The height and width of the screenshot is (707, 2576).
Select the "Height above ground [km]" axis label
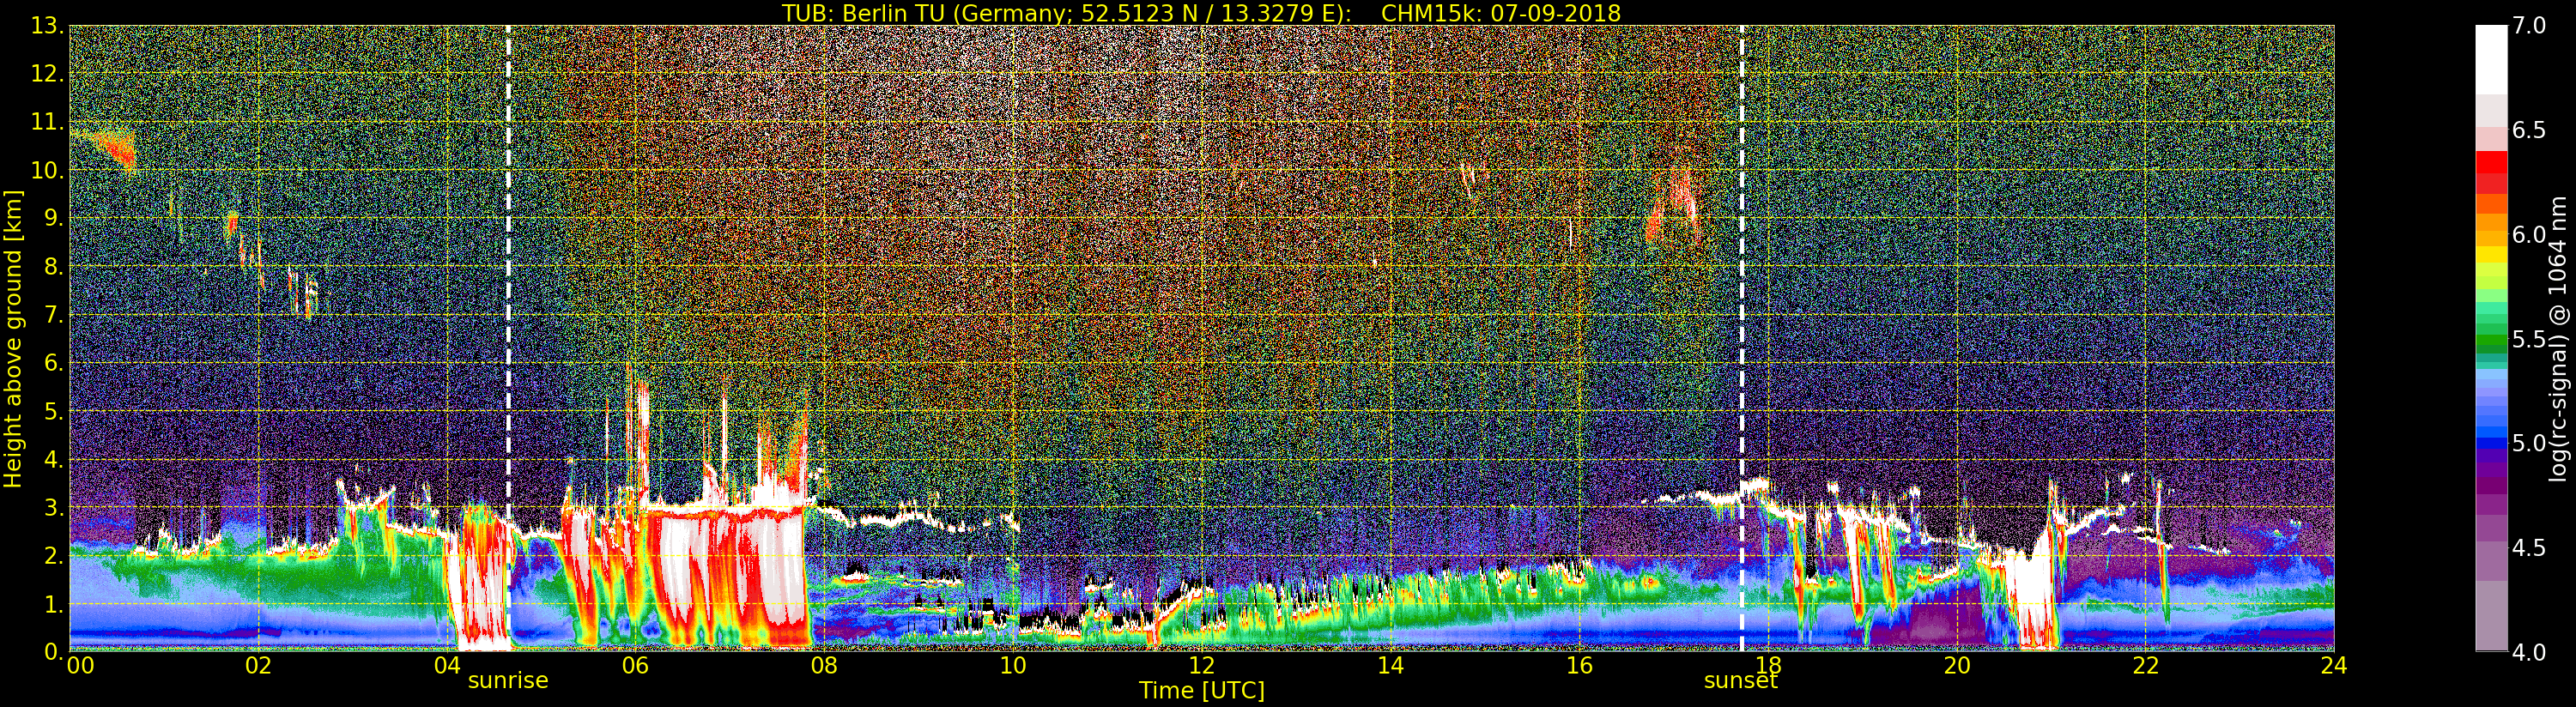tap(13, 339)
